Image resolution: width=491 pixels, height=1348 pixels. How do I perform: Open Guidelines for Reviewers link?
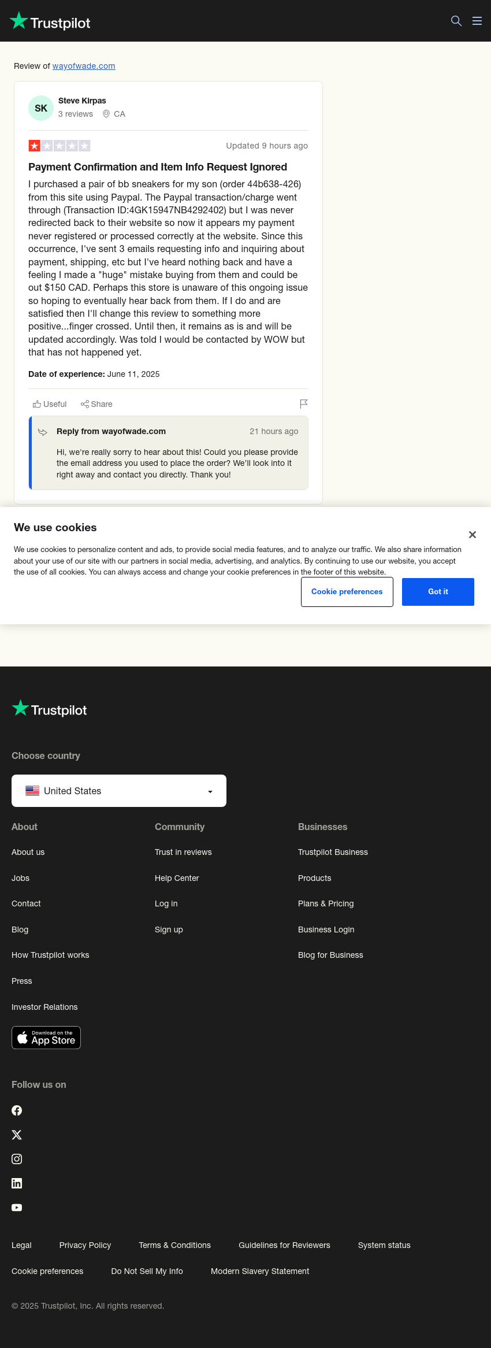[284, 1245]
